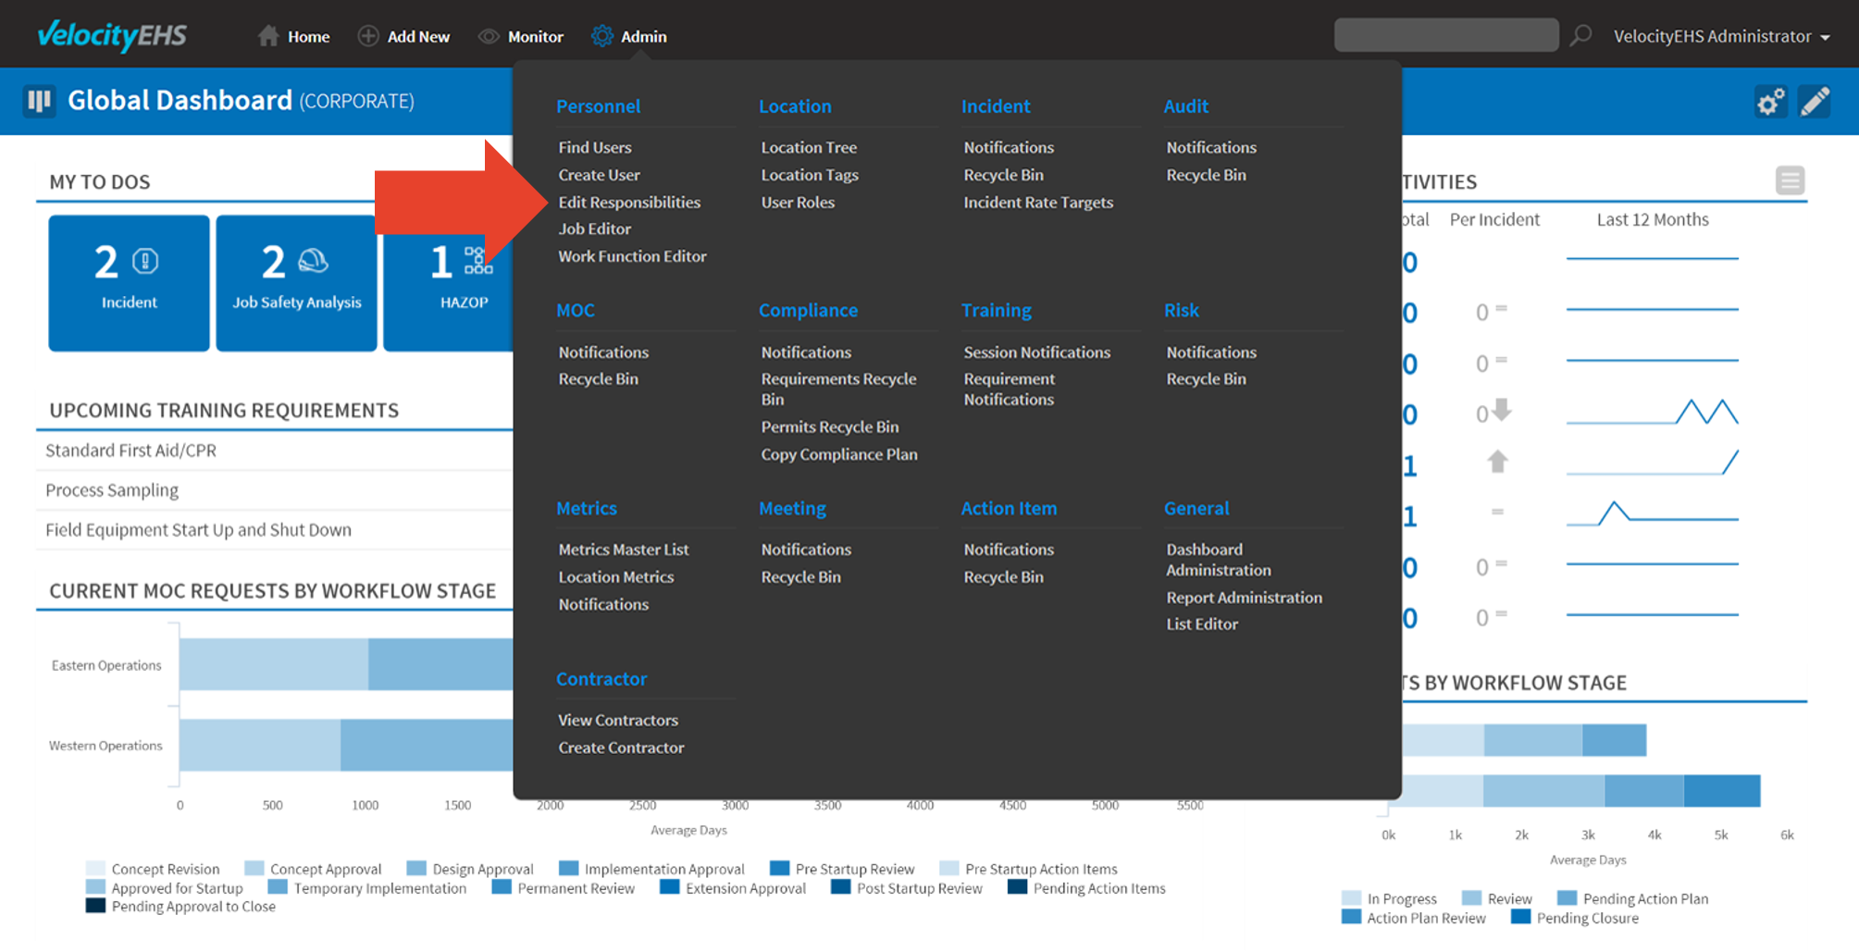Viewport: 1859px width, 952px height.
Task: Open Risk Recycle Bin
Action: coord(1206,379)
